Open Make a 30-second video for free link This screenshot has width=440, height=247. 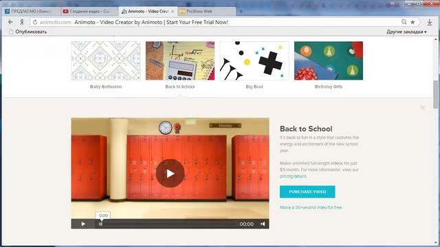coord(311,207)
